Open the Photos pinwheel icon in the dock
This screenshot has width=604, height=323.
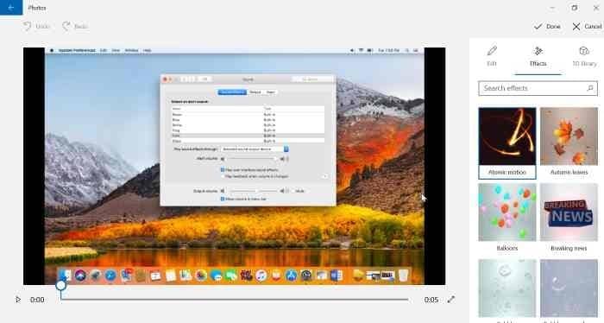(201, 275)
